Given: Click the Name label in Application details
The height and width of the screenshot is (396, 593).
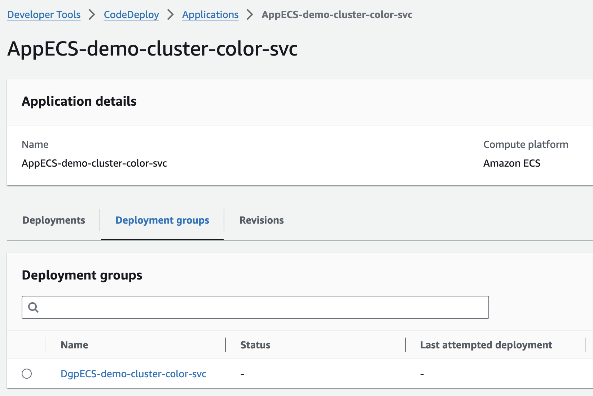Looking at the screenshot, I should pyautogui.click(x=35, y=145).
